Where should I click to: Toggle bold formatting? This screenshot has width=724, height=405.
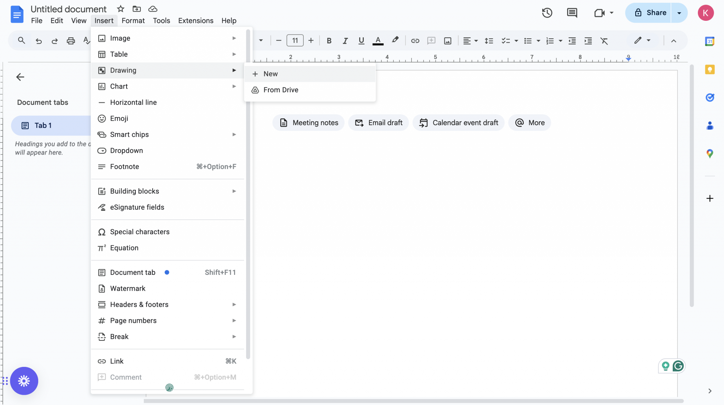coord(328,41)
